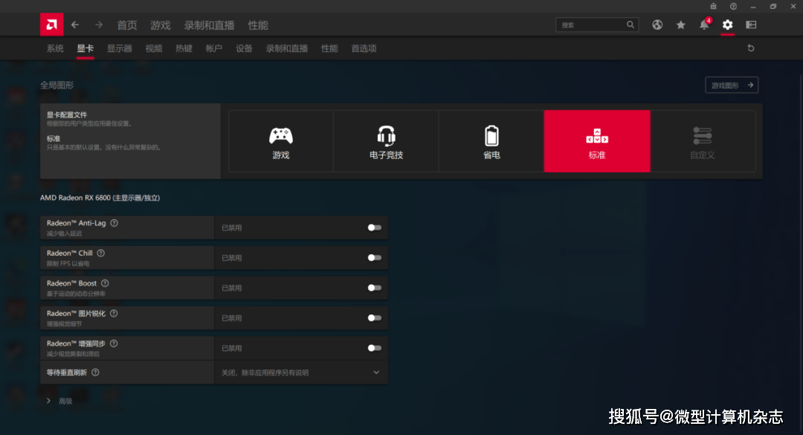Switch to the 视频 tab
This screenshot has height=435, width=803.
point(154,48)
